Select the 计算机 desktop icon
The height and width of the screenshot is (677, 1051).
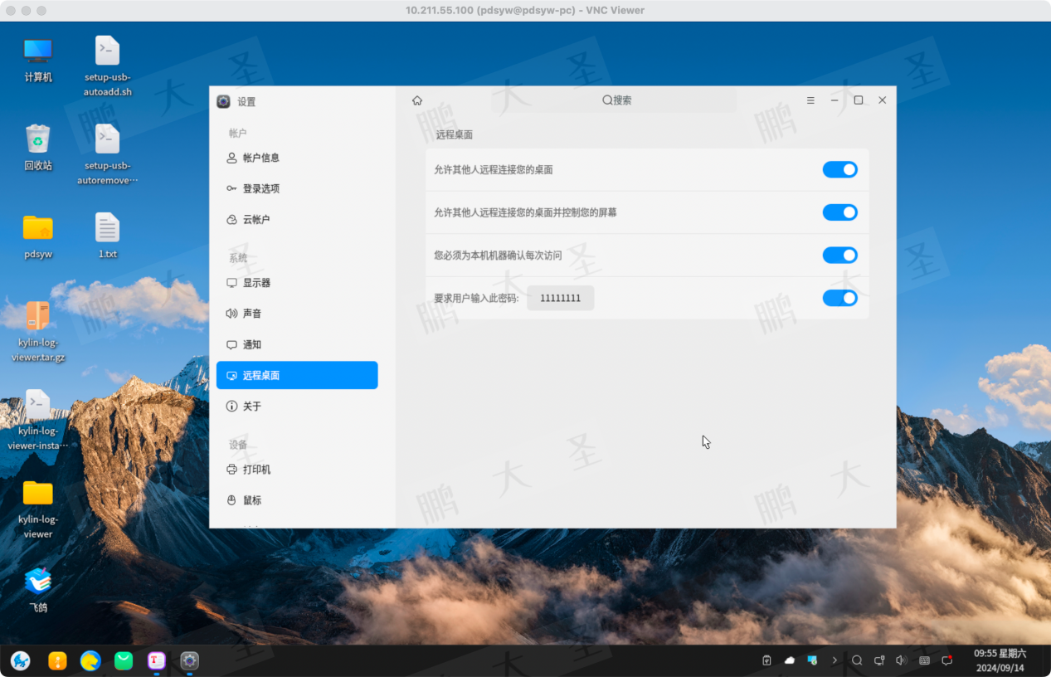pyautogui.click(x=38, y=60)
